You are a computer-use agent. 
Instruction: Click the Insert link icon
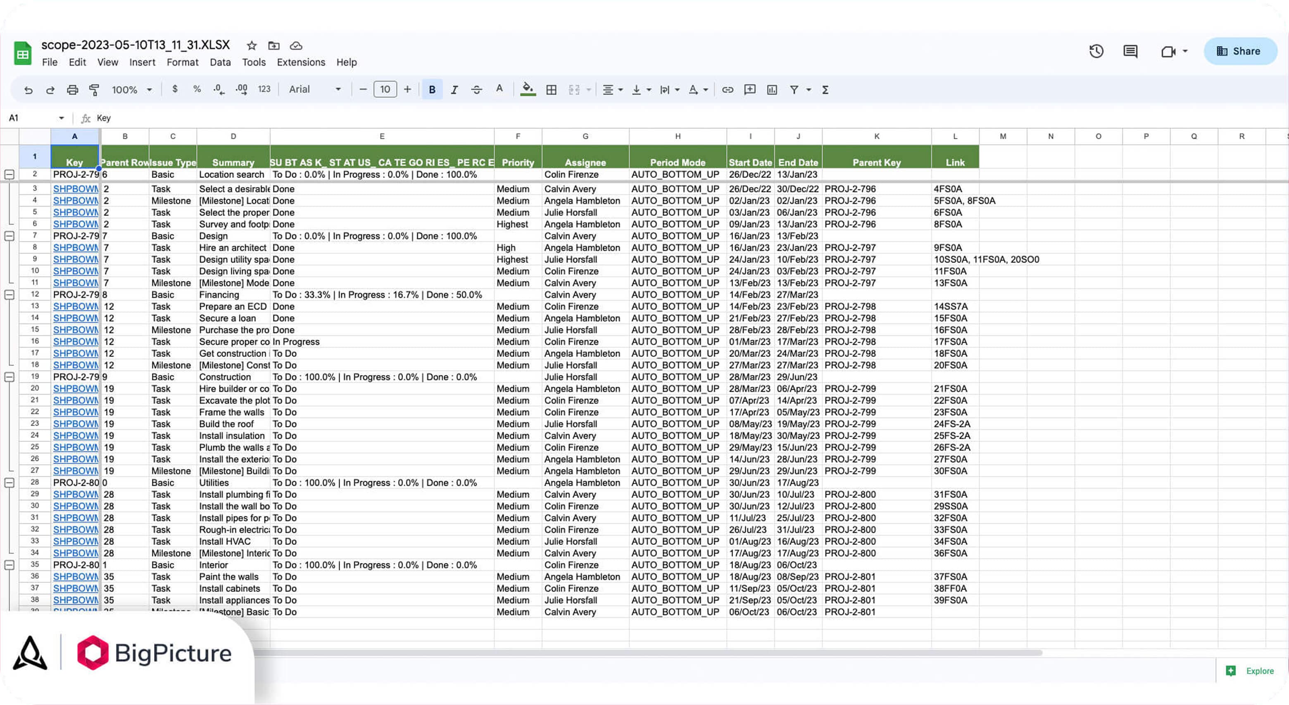click(x=728, y=90)
